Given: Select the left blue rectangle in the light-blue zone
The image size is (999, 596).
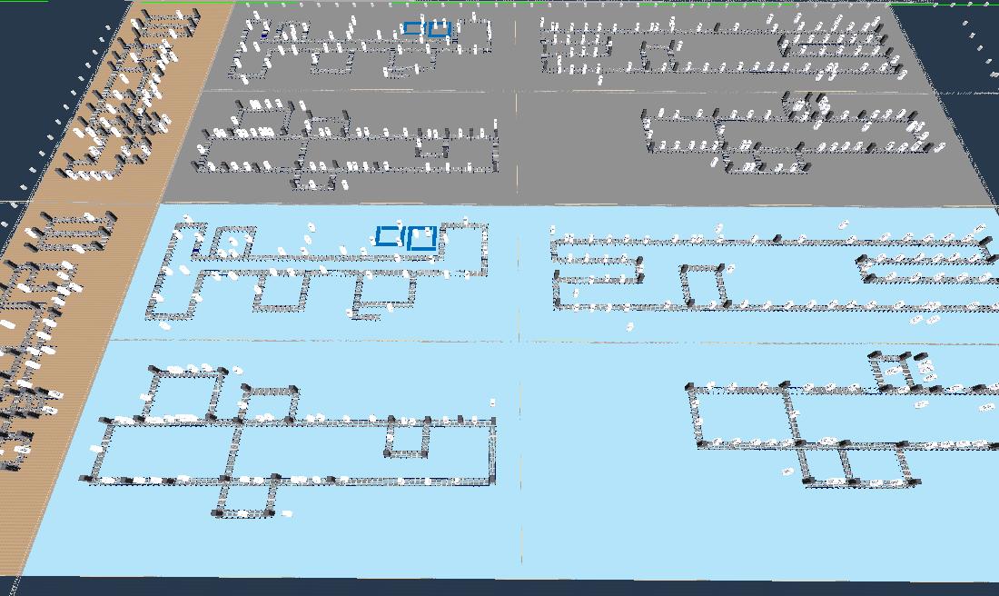Looking at the screenshot, I should coord(388,237).
